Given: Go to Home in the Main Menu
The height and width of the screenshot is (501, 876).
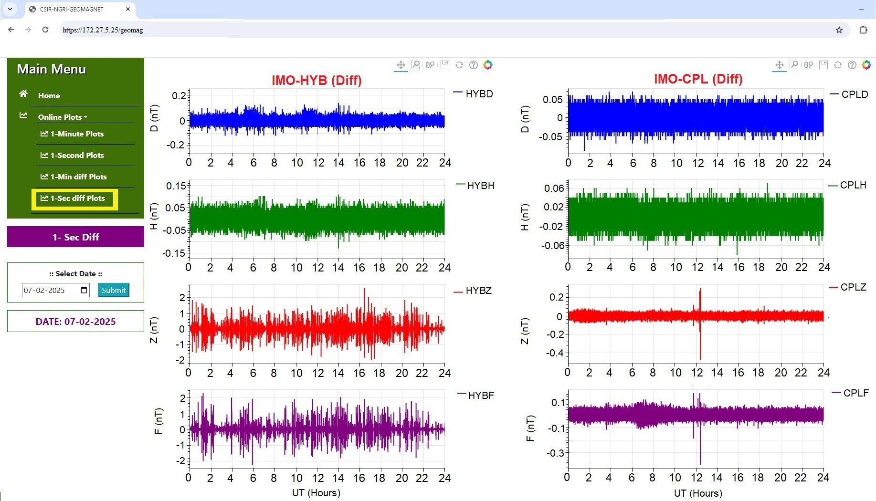Looking at the screenshot, I should tap(49, 95).
